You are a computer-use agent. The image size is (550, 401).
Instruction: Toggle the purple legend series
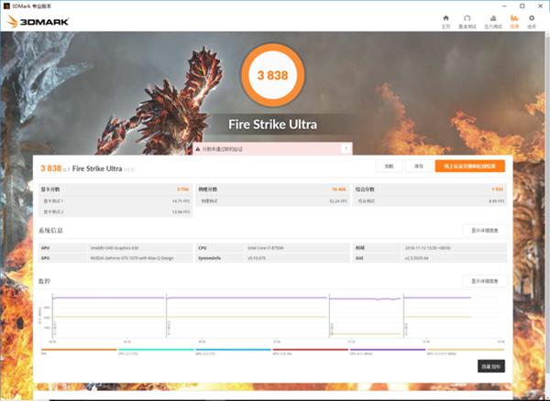click(387, 349)
